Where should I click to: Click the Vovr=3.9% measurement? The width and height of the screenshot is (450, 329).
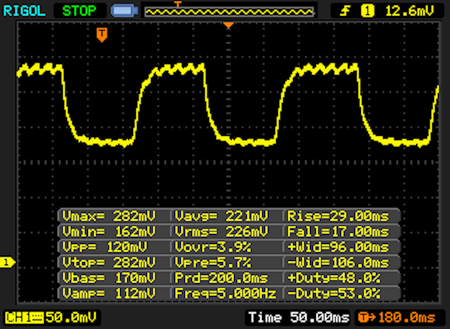pyautogui.click(x=212, y=247)
